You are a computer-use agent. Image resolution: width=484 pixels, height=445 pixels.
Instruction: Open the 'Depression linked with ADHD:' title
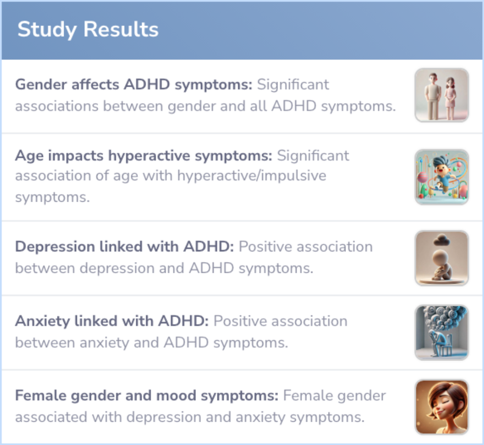point(125,247)
